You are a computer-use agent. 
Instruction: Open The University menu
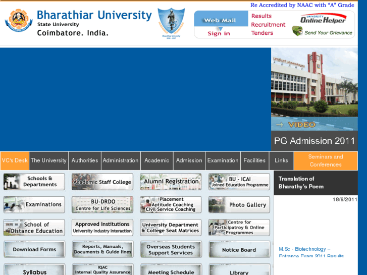point(48,160)
